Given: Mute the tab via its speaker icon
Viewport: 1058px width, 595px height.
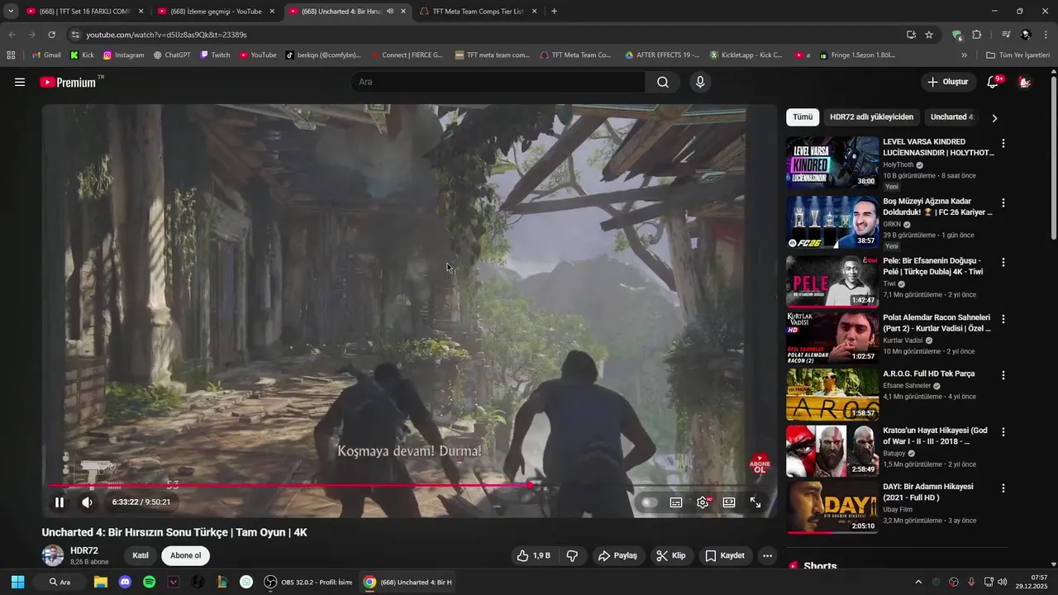Looking at the screenshot, I should pos(390,12).
